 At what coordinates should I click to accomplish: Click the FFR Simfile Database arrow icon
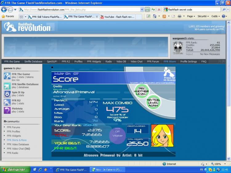7,86
